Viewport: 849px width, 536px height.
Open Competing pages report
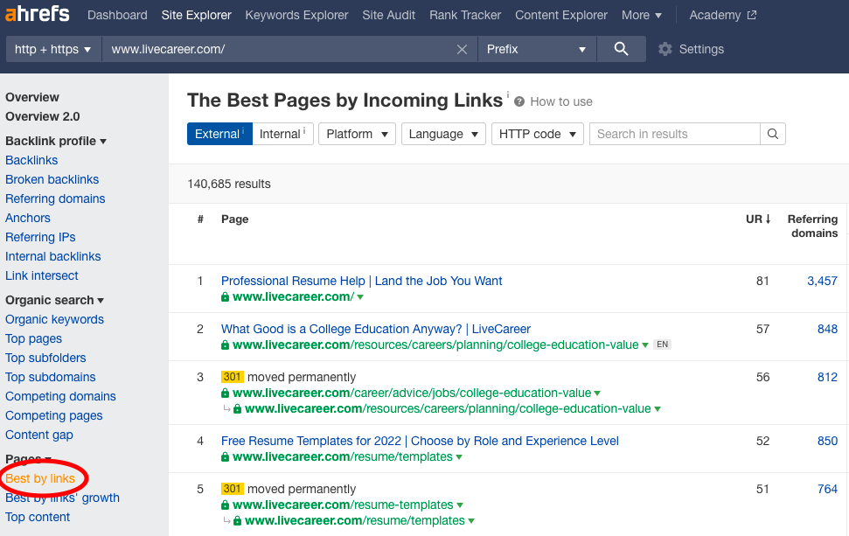[x=53, y=416]
